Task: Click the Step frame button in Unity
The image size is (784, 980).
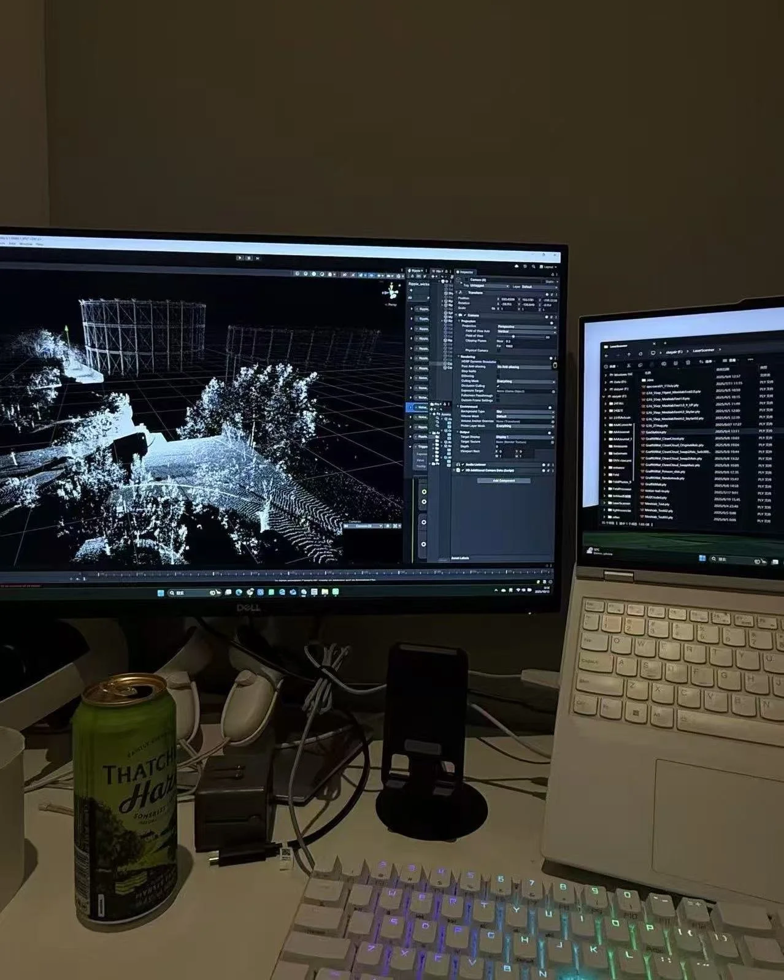Action: point(257,258)
